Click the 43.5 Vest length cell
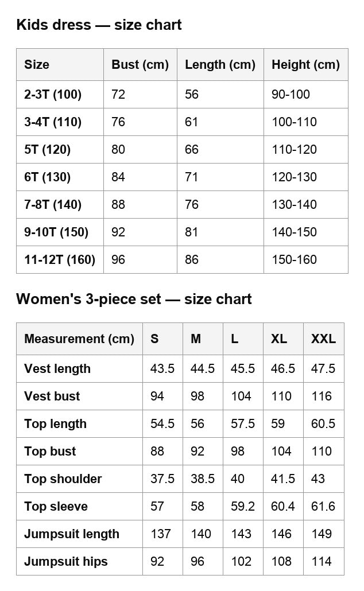This screenshot has height=591, width=364. 162,368
